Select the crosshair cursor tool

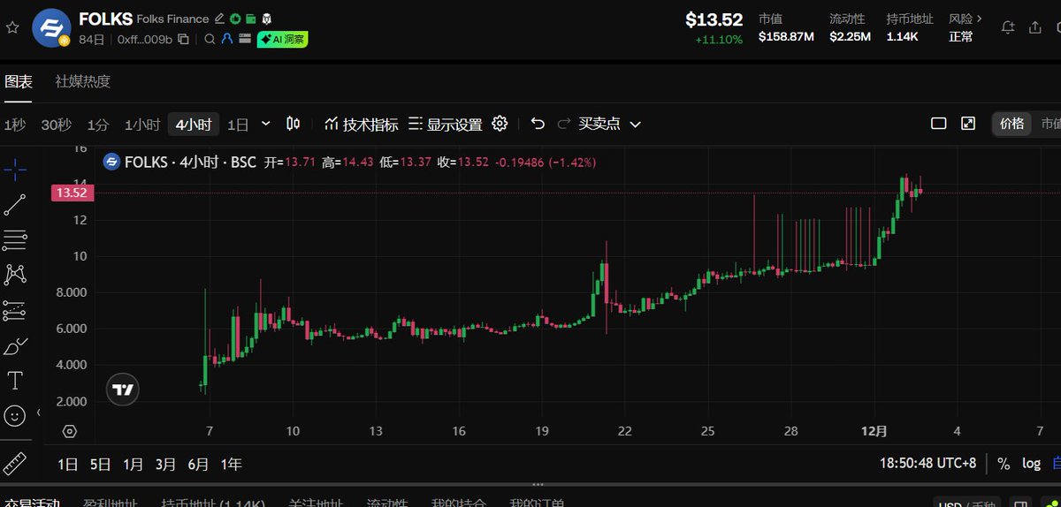point(15,170)
